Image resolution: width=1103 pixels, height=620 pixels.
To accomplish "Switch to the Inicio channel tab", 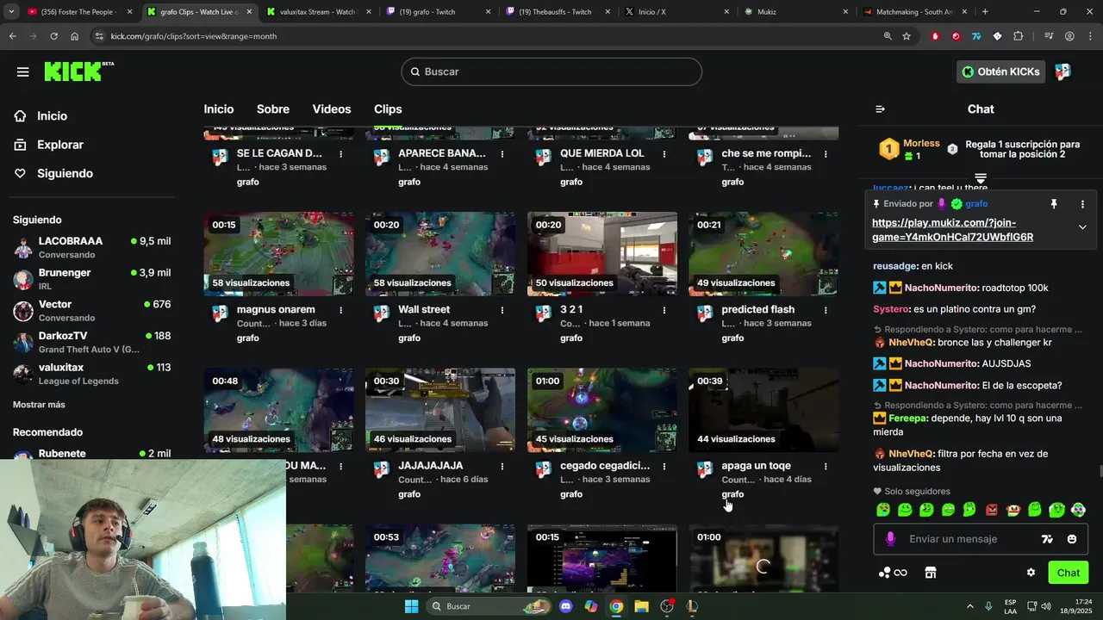I will pyautogui.click(x=219, y=109).
